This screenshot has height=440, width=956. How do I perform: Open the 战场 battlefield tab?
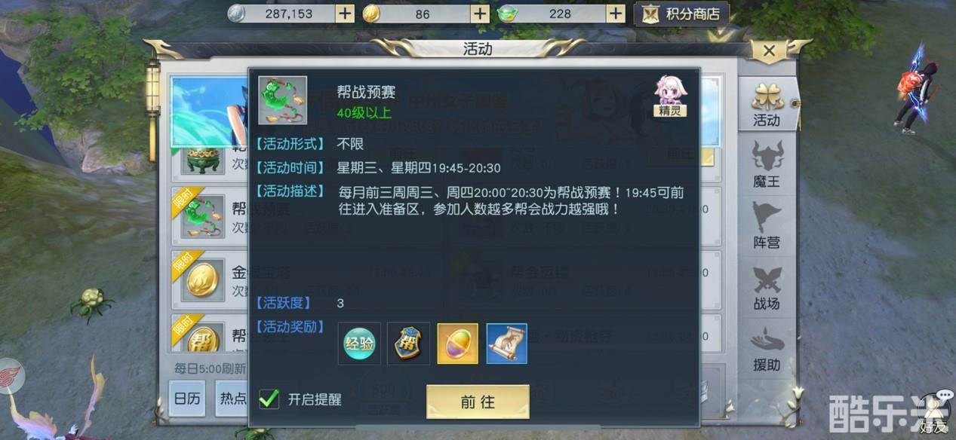point(767,288)
